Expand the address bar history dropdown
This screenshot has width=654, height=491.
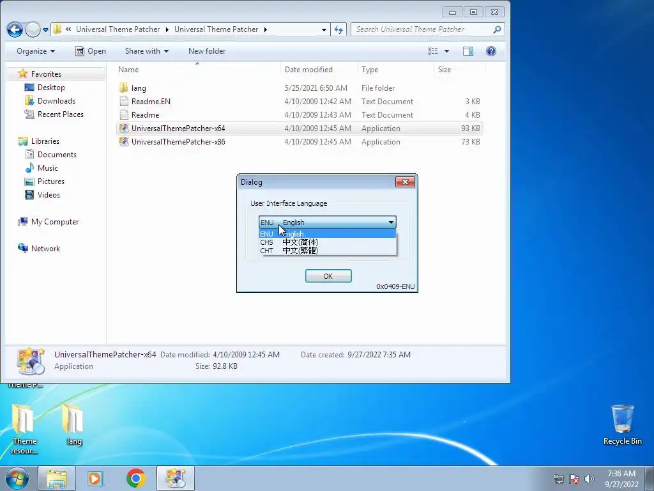click(x=324, y=29)
